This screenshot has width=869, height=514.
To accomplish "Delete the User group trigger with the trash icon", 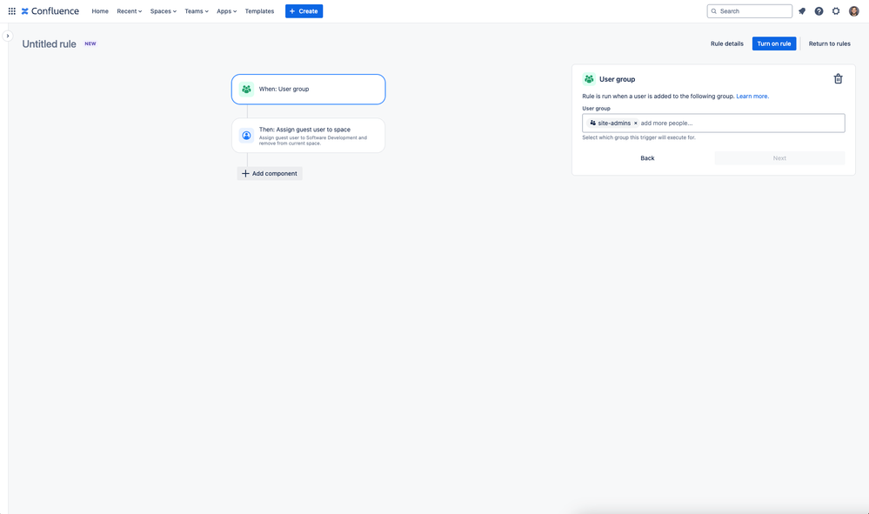I will pyautogui.click(x=838, y=78).
